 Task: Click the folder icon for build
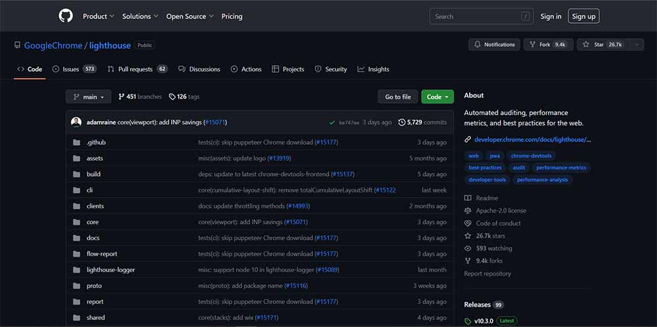tap(76, 174)
